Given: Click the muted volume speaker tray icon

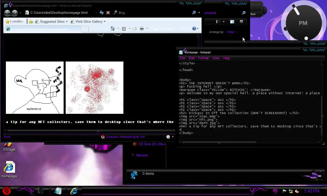Looking at the screenshot, I should point(297,191).
